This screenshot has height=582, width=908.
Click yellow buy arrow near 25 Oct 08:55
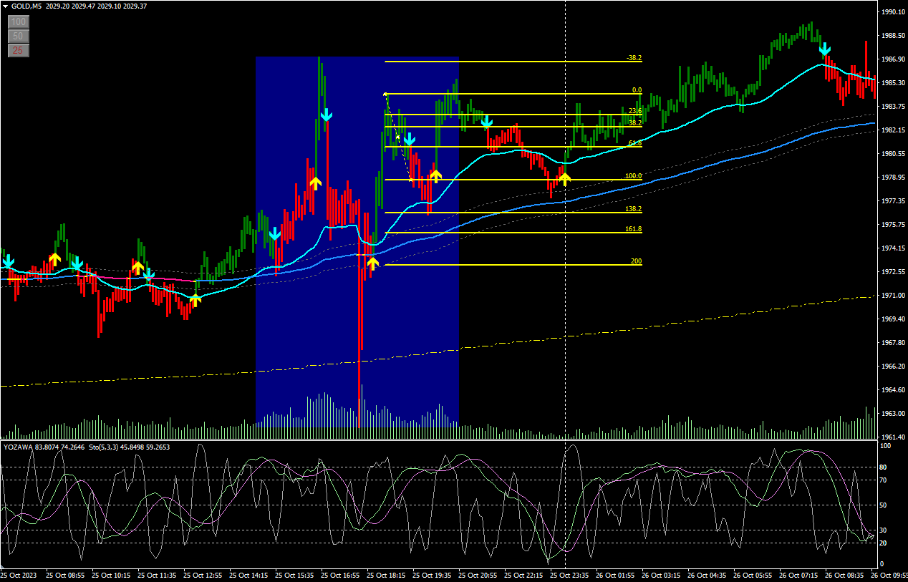pos(55,258)
